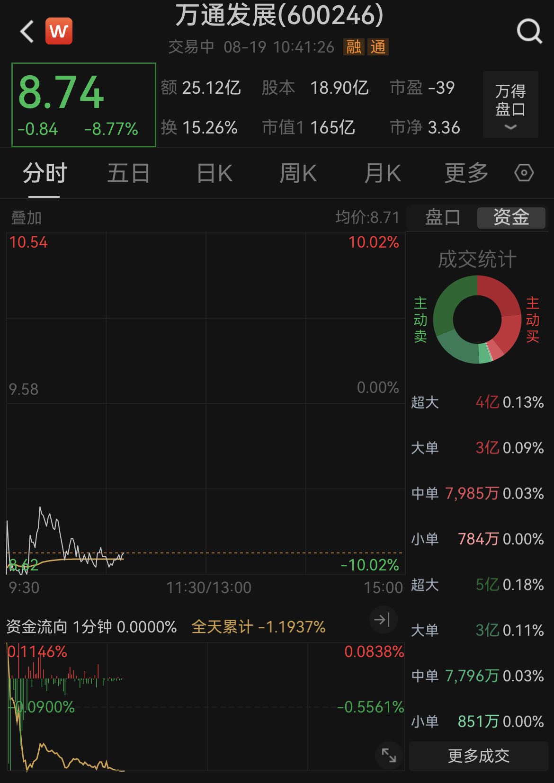Open the 更多 chart period menu
Viewport: 554px width, 783px height.
coord(466,173)
